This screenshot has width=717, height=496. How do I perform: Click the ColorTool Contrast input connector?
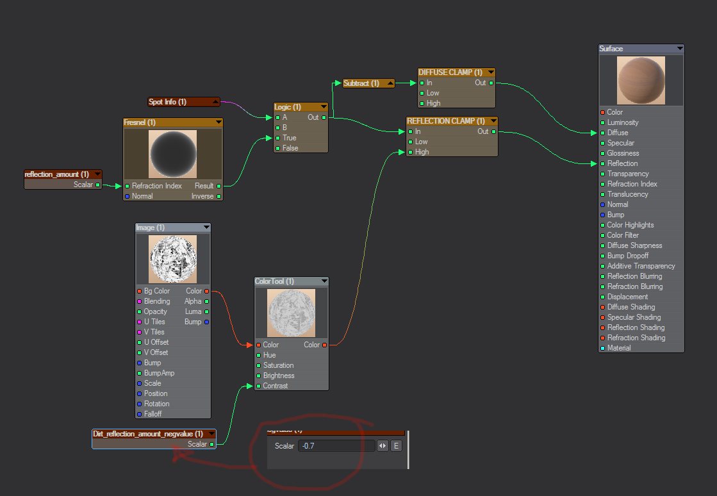[258, 386]
